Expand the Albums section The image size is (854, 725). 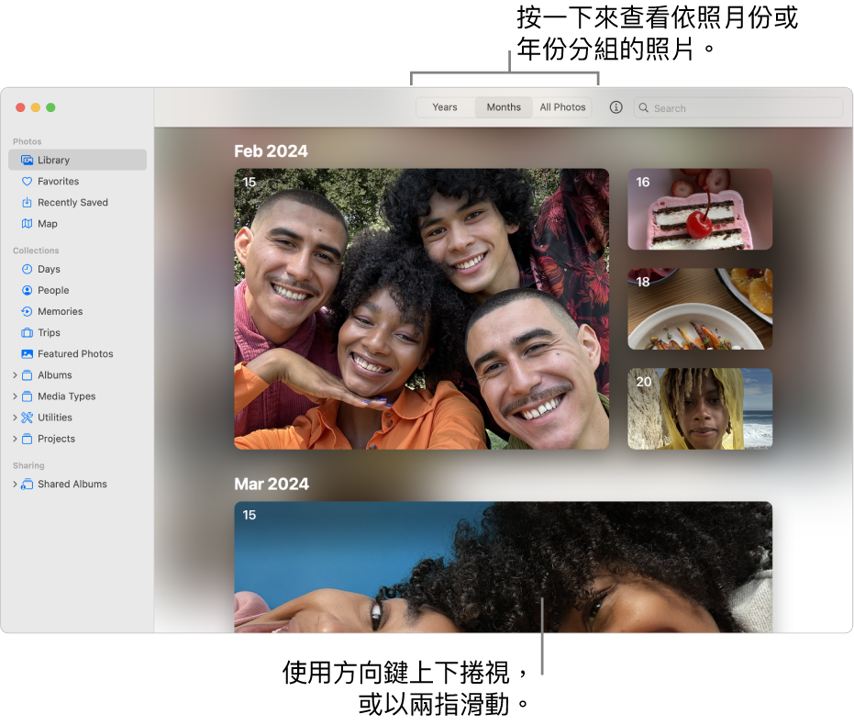click(15, 375)
